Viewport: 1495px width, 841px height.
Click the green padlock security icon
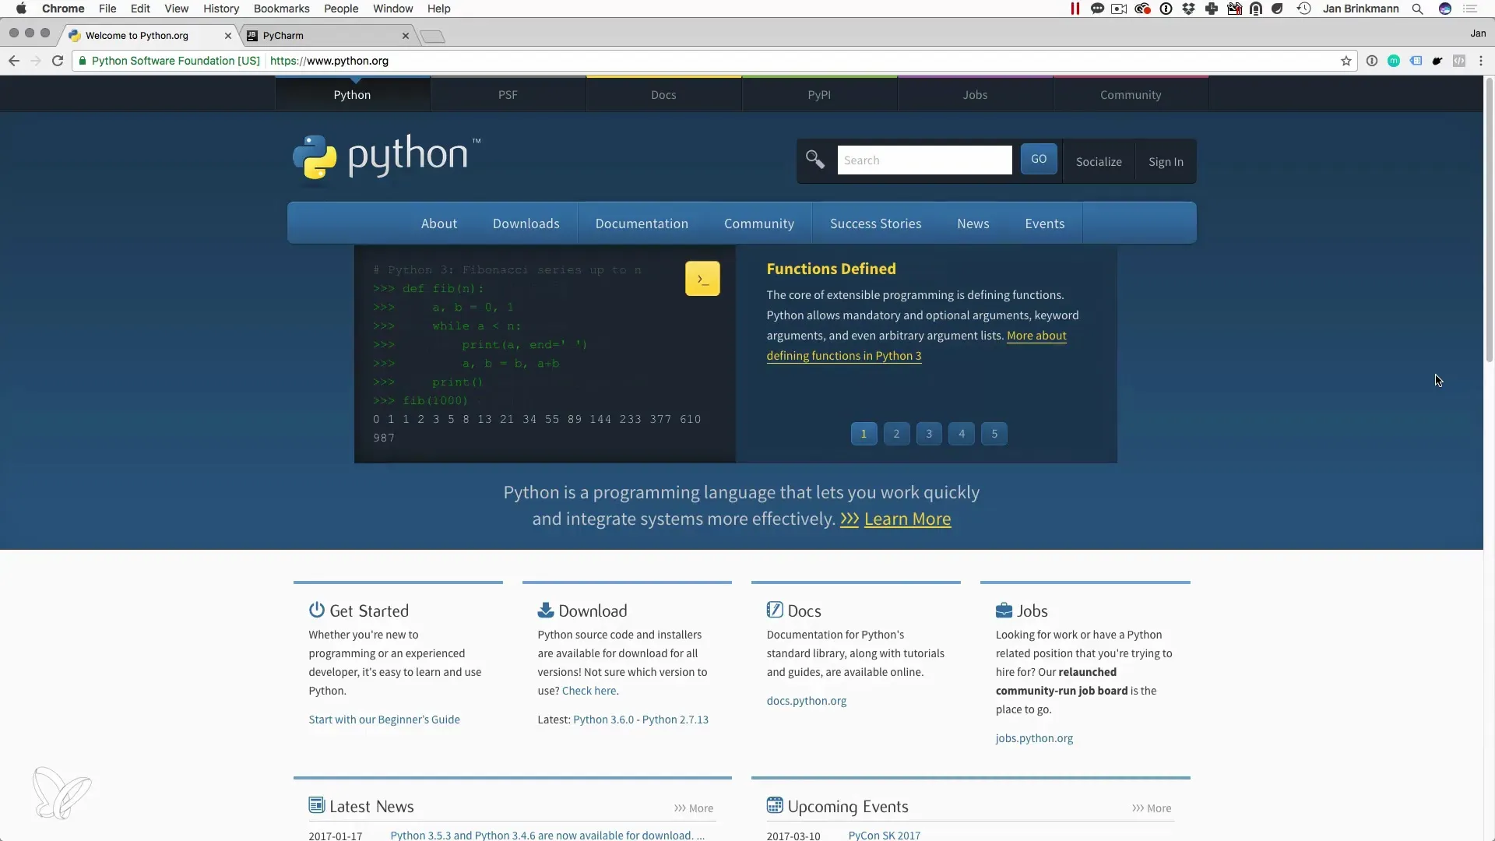(x=83, y=61)
